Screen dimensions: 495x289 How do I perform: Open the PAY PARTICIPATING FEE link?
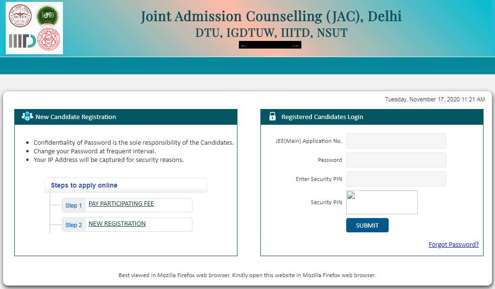(x=121, y=203)
